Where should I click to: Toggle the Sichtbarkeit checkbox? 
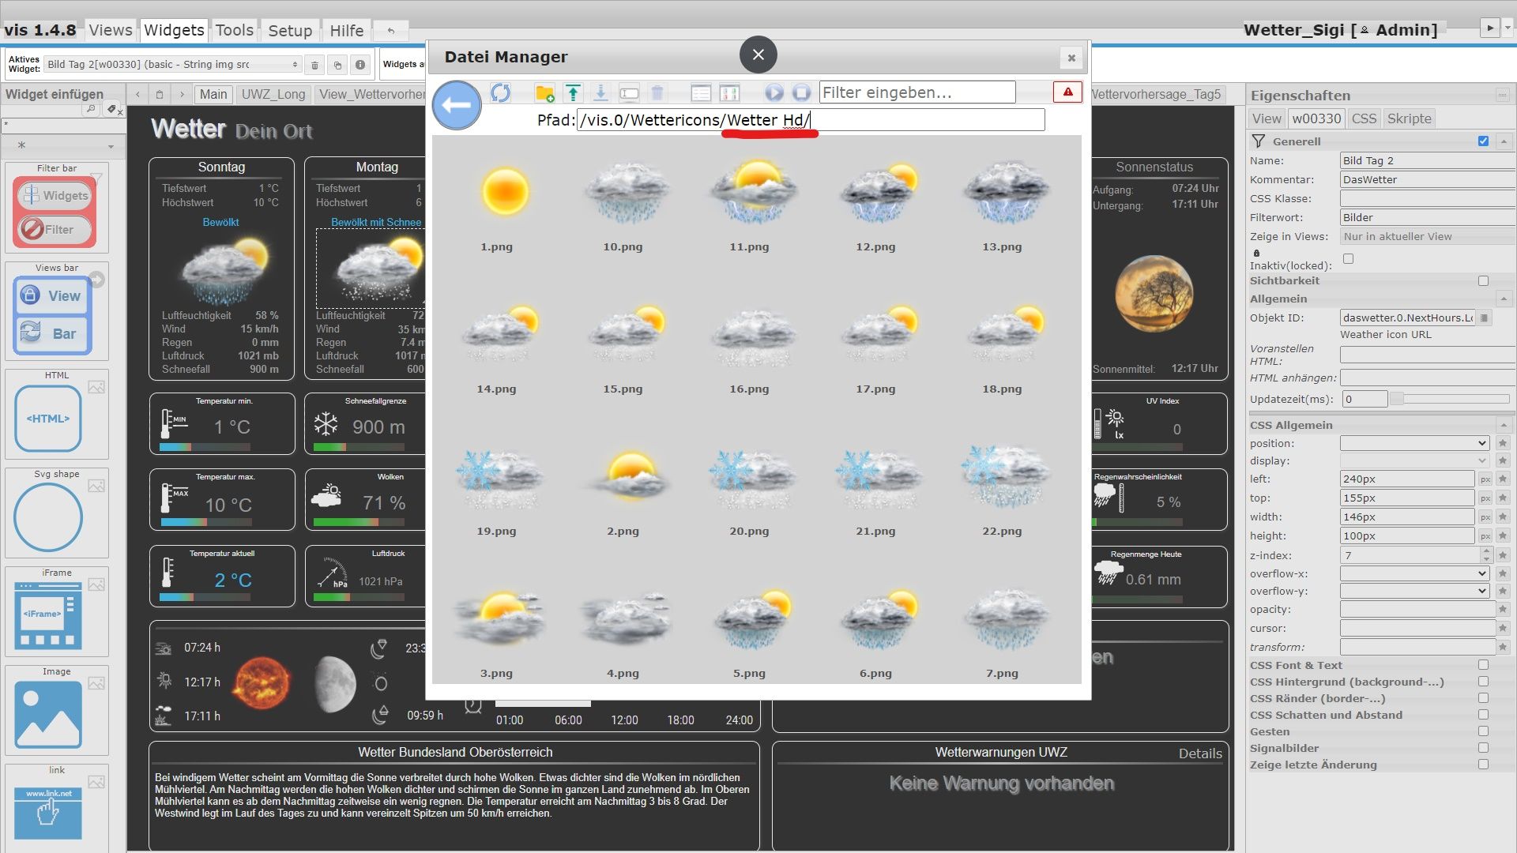click(x=1483, y=280)
